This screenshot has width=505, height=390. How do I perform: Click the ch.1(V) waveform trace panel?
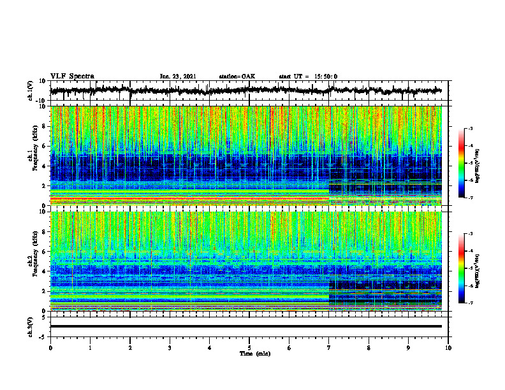click(x=249, y=90)
